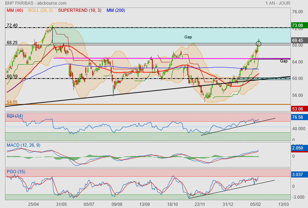Select the MM (40) indicator legend
The image size is (308, 208).
[15, 10]
